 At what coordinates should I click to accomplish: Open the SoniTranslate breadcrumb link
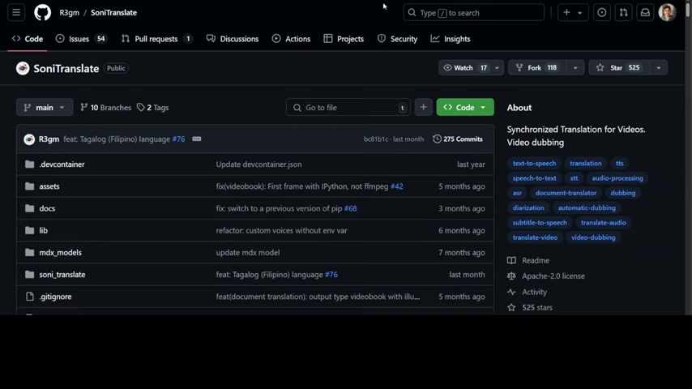pos(114,12)
